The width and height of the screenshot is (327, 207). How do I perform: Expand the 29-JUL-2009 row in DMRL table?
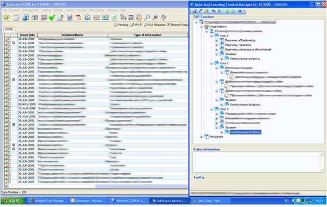pyautogui.click(x=14, y=43)
